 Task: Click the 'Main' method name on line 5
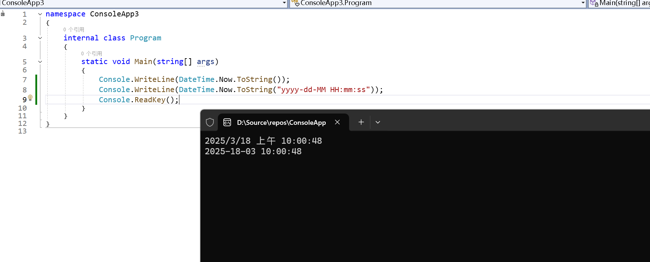pos(143,62)
